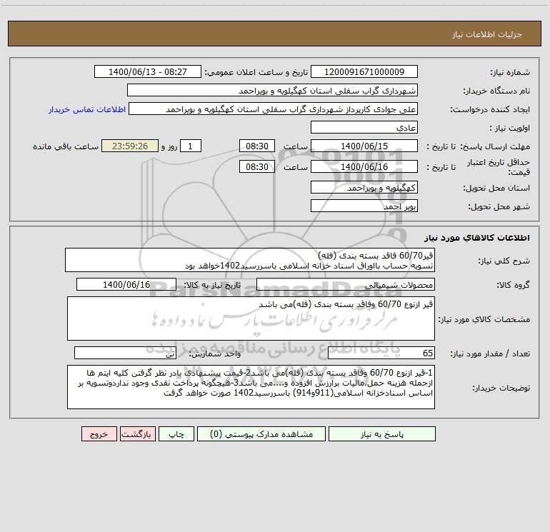Click the روز و label

coord(169,146)
